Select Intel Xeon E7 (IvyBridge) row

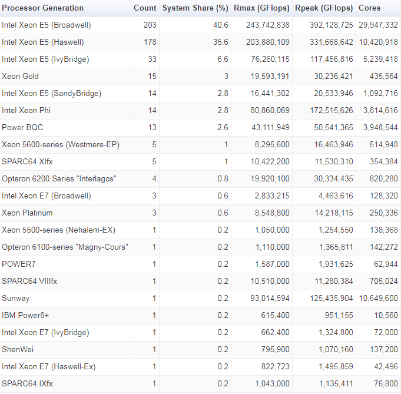click(x=200, y=333)
